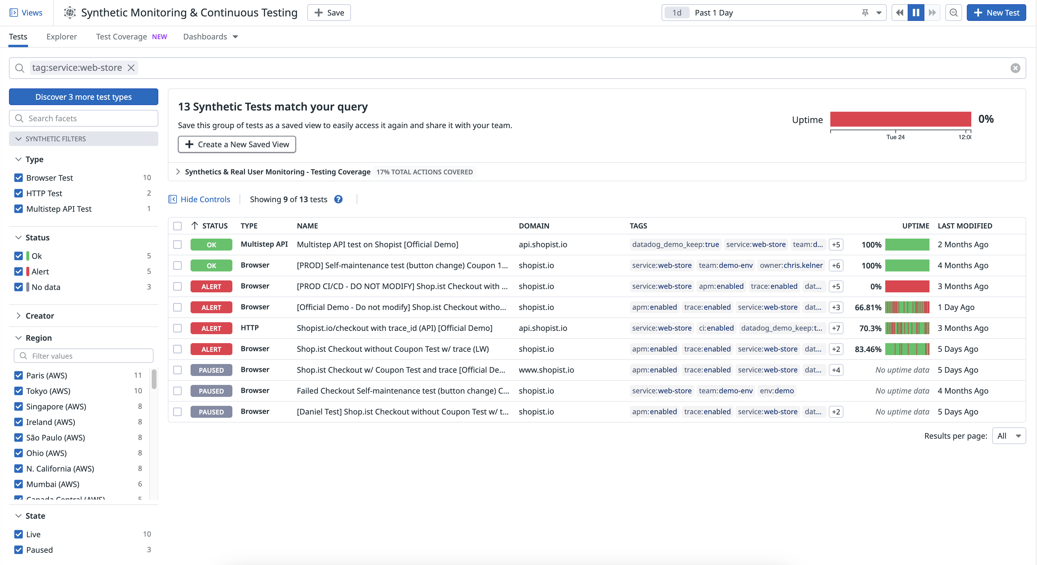
Task: Click the pause live updates icon
Action: (x=915, y=13)
